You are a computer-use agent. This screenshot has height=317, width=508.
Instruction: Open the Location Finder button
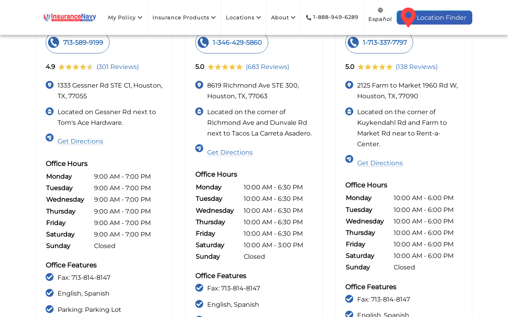click(x=435, y=17)
